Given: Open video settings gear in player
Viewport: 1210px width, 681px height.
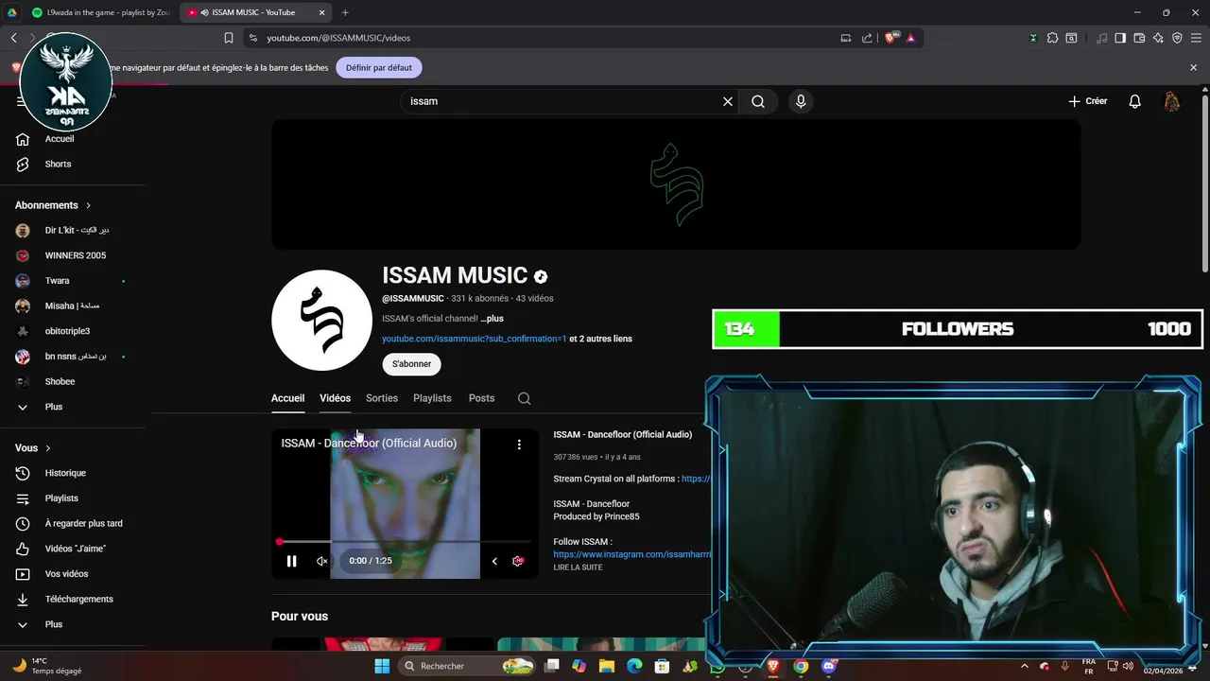Looking at the screenshot, I should [x=518, y=561].
